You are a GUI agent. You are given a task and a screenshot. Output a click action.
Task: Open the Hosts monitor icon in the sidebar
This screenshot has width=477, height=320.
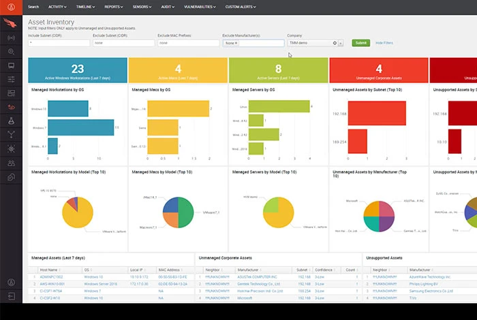coord(11,65)
